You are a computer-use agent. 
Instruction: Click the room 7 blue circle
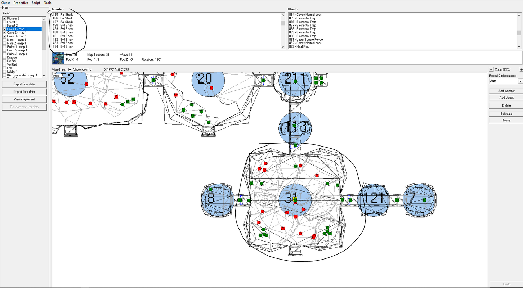[419, 200]
